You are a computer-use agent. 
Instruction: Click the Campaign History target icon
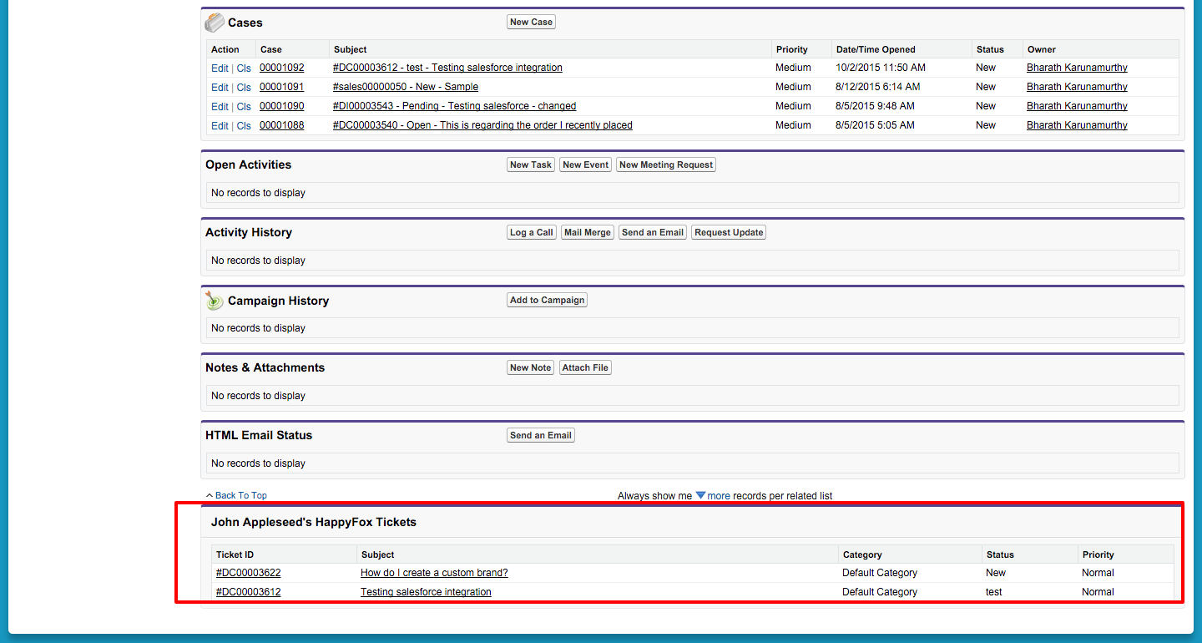click(215, 301)
